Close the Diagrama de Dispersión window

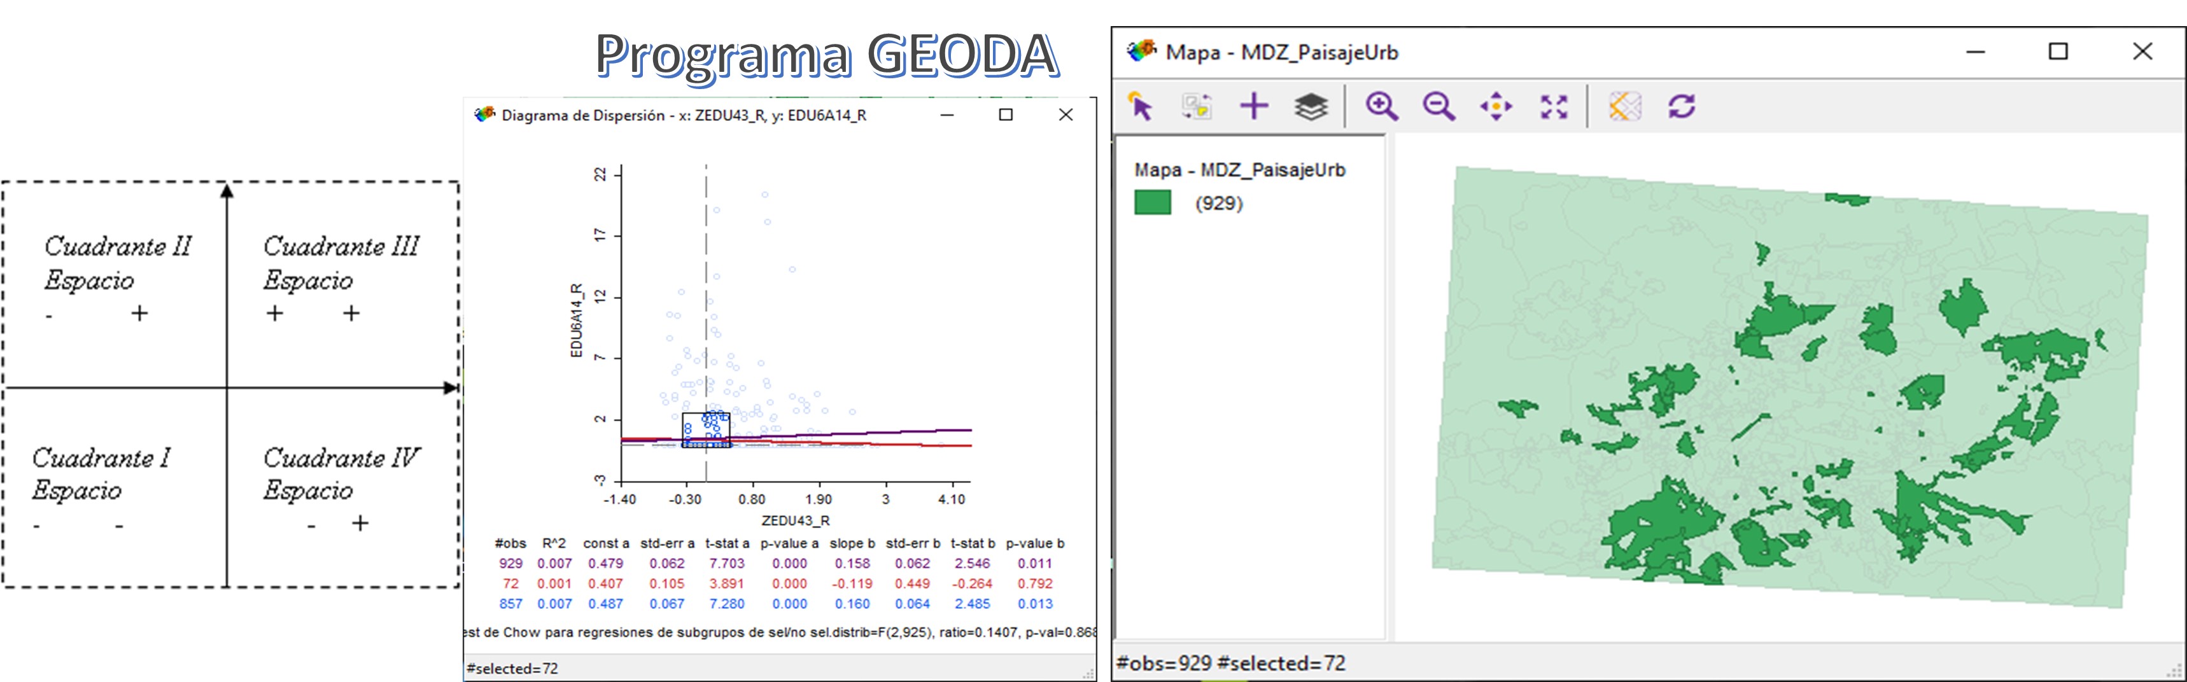[1066, 115]
